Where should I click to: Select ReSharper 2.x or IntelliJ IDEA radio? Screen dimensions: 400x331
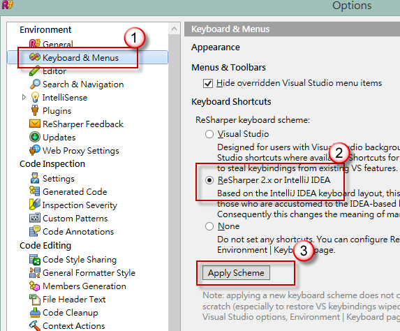[209, 180]
